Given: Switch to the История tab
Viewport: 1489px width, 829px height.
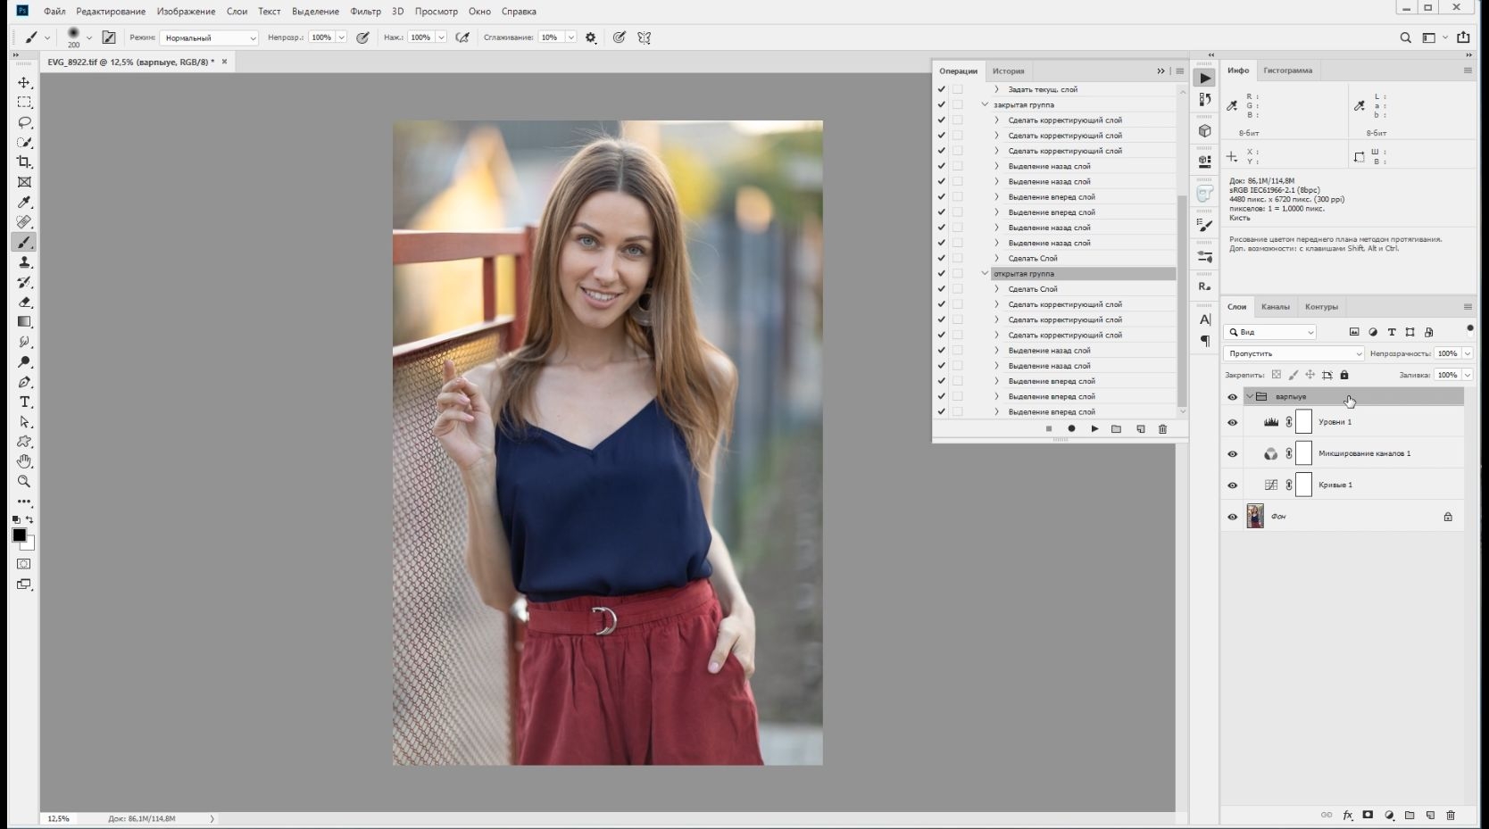Looking at the screenshot, I should coord(1009,70).
